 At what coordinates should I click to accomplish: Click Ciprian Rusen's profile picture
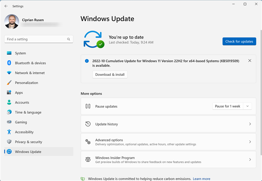coord(12,22)
